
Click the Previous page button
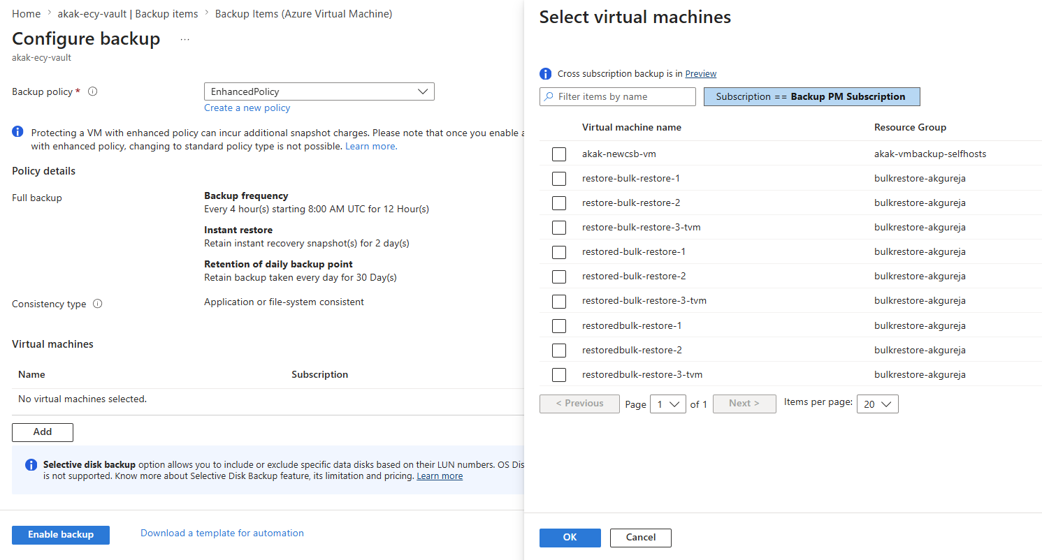click(579, 404)
